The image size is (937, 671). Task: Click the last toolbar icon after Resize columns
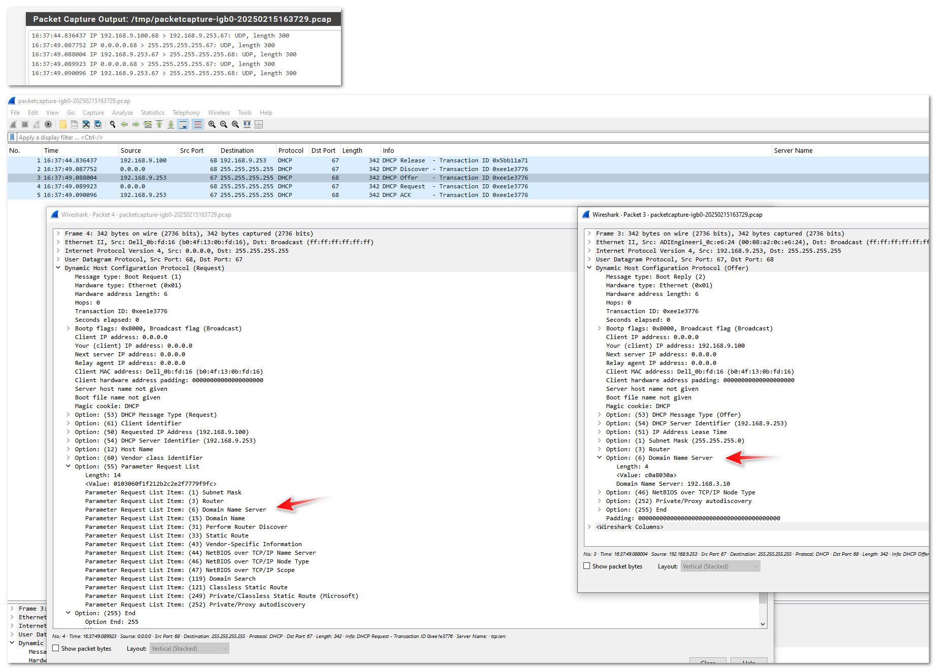(259, 124)
